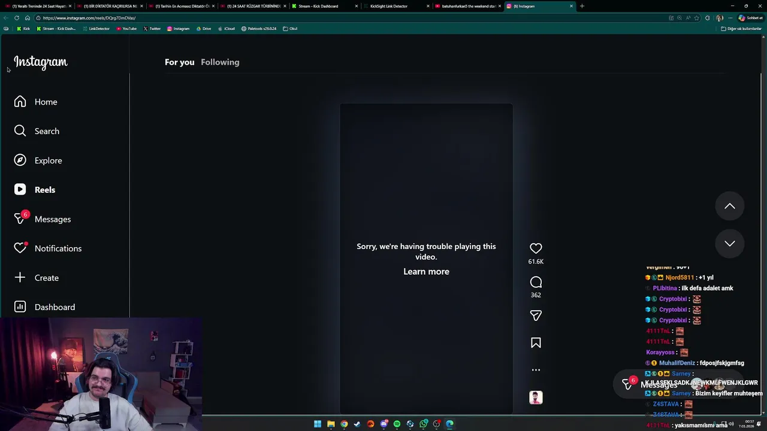Like the reel with heart icon

[x=536, y=248]
